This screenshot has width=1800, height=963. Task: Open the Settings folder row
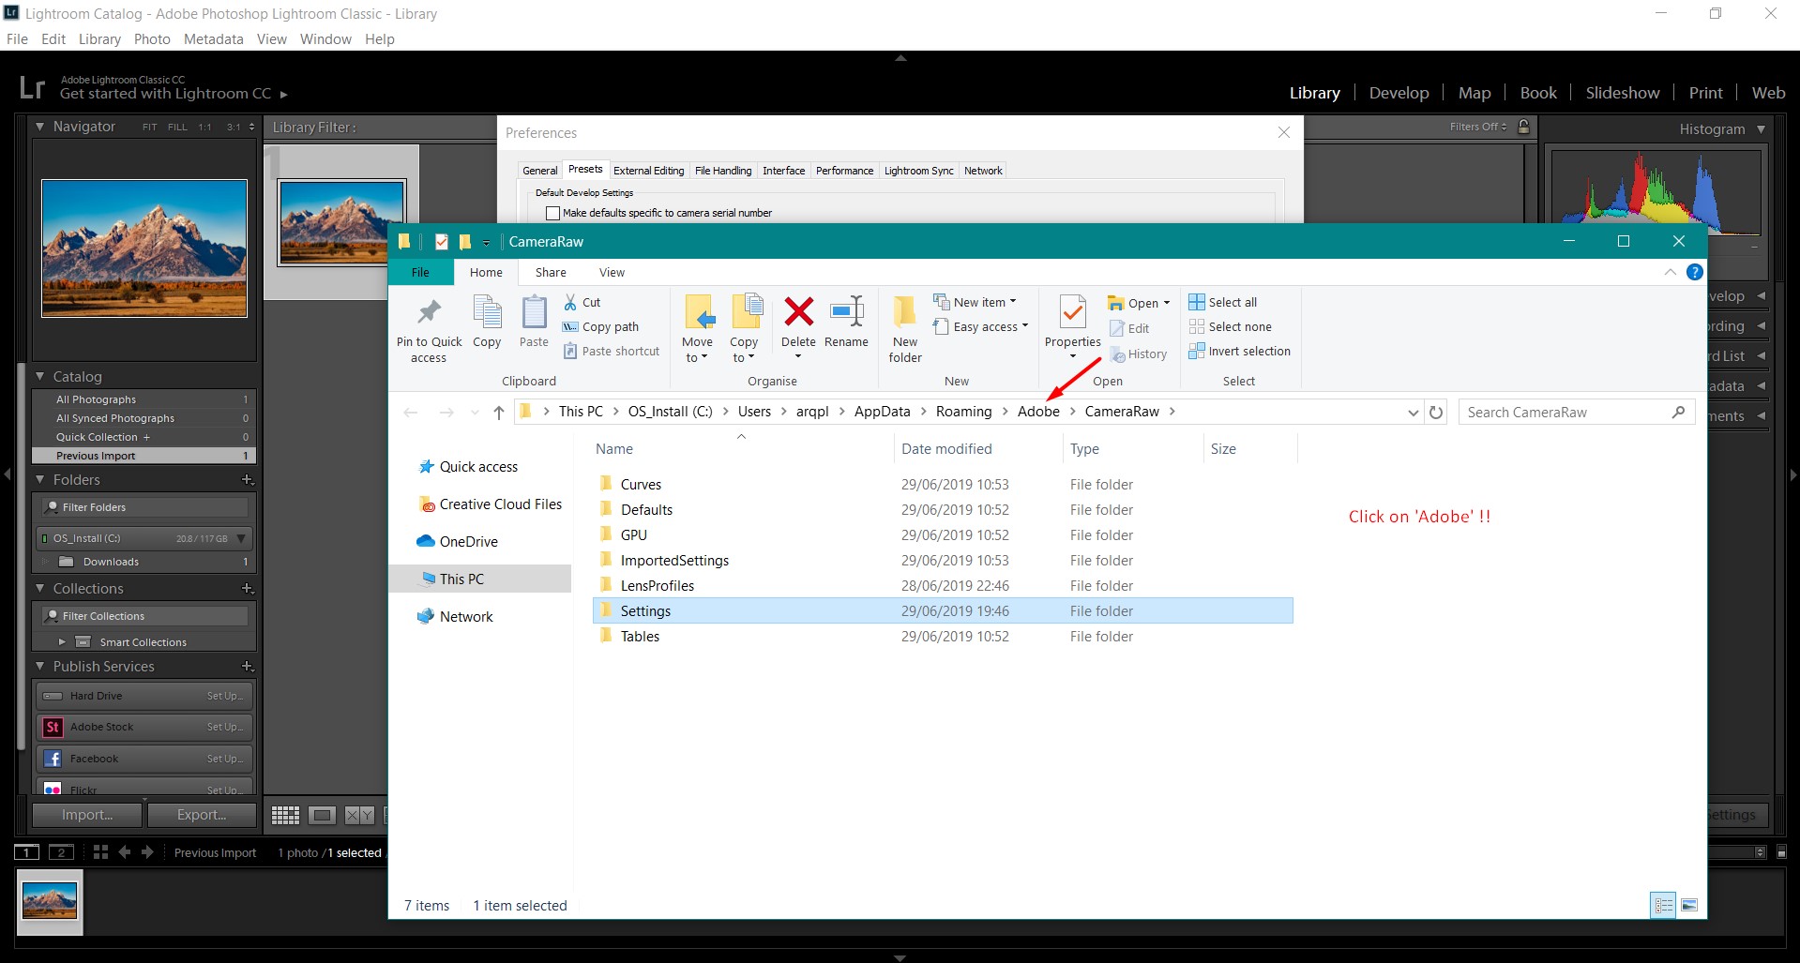943,610
